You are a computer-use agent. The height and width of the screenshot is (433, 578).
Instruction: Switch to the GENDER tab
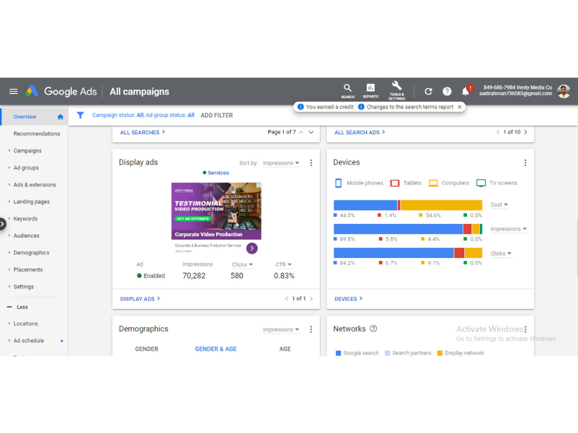pos(146,349)
